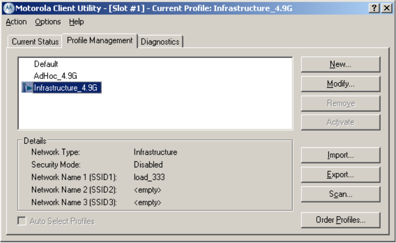Start a network search with Scan...

[x=340, y=194]
